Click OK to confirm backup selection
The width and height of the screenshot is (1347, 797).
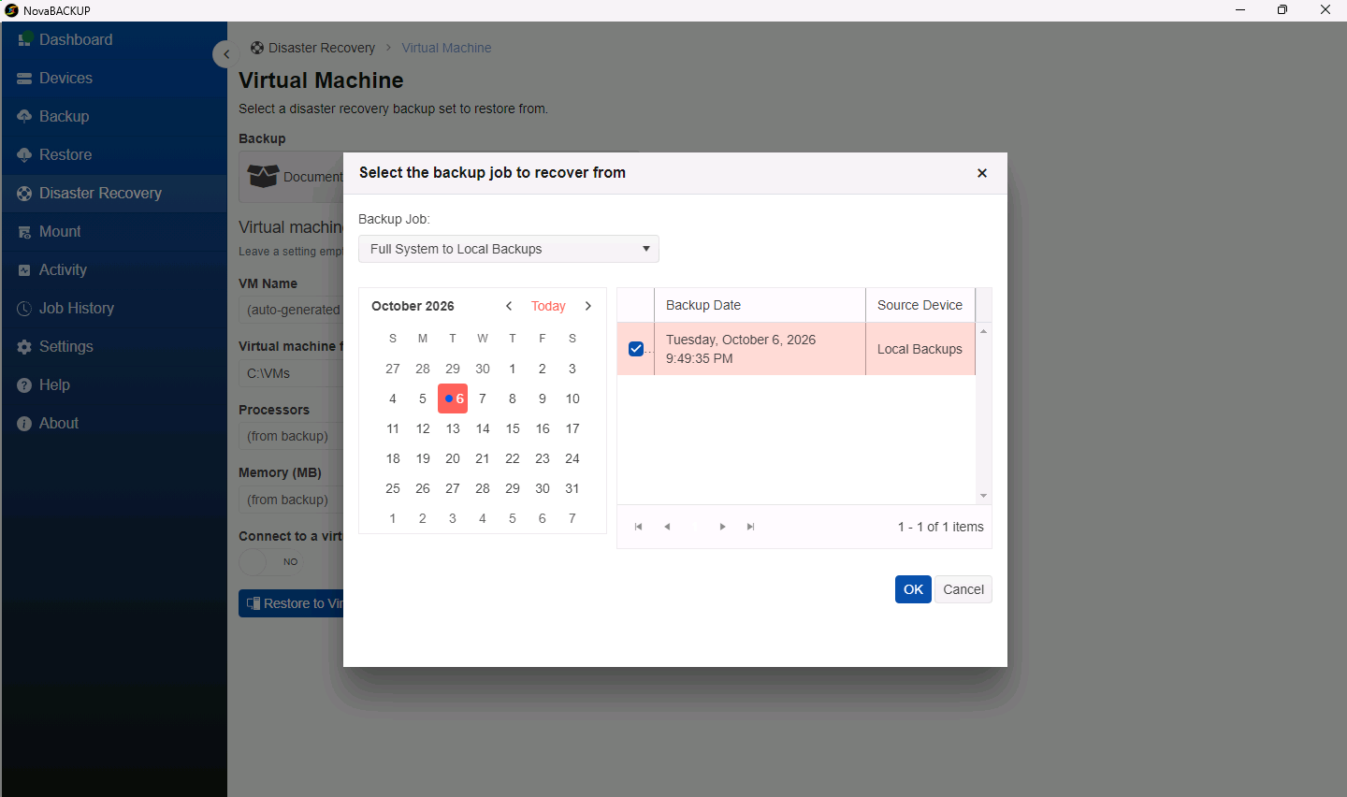(x=913, y=589)
